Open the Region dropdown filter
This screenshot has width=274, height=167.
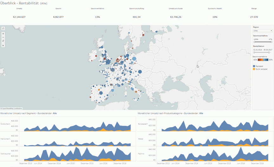point(263,31)
